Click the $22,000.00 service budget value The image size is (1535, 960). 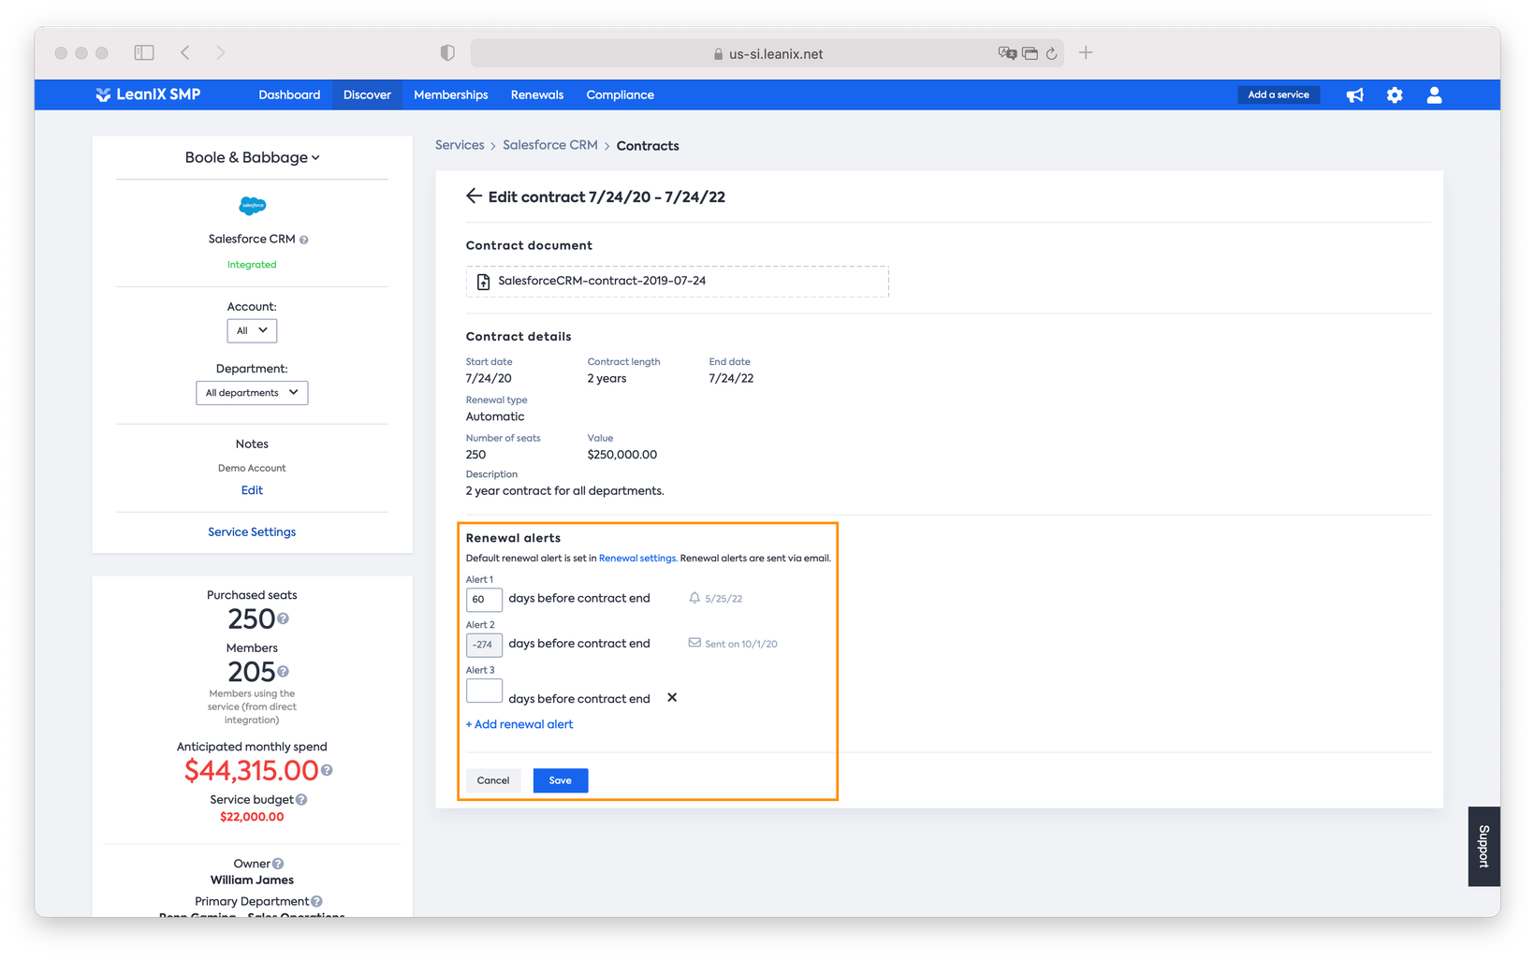click(x=252, y=817)
